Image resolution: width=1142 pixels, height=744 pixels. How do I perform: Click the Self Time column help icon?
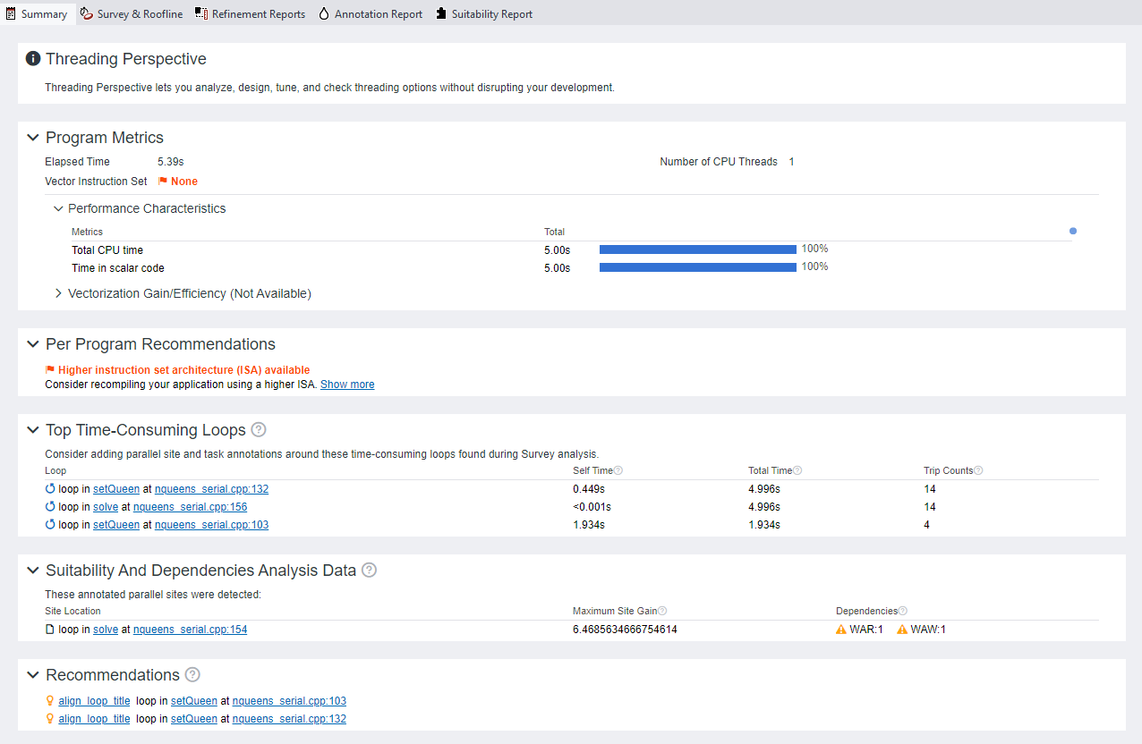[618, 470]
